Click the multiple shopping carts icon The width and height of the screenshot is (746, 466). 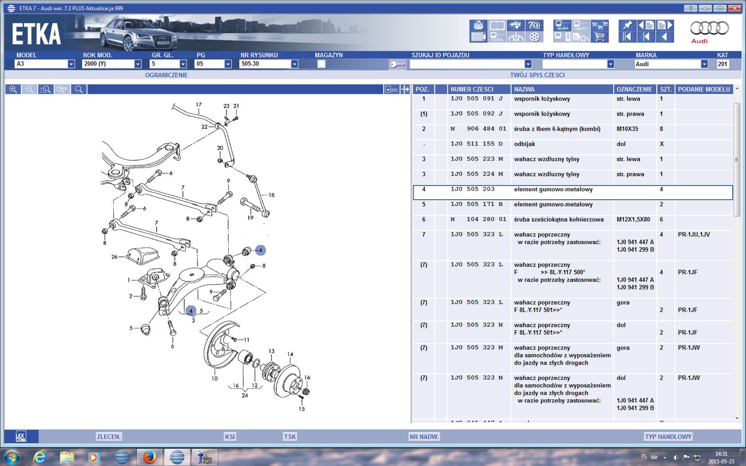[x=600, y=25]
